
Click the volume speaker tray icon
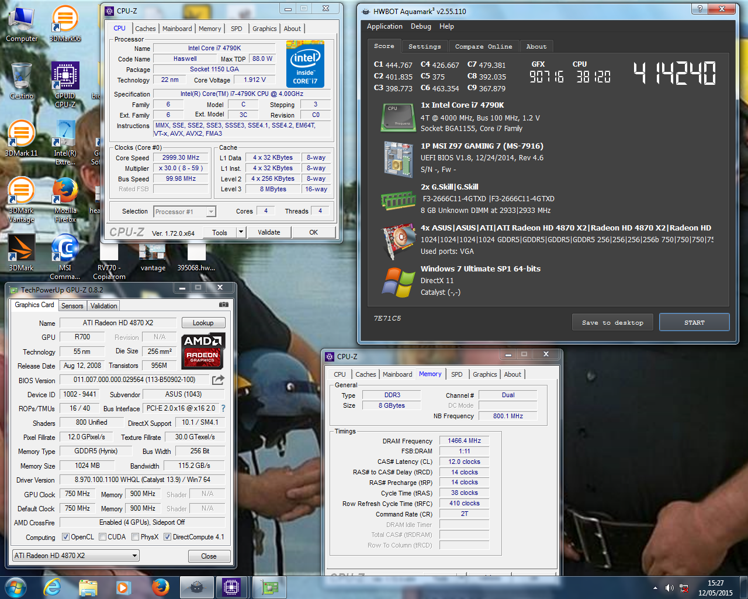pos(670,588)
